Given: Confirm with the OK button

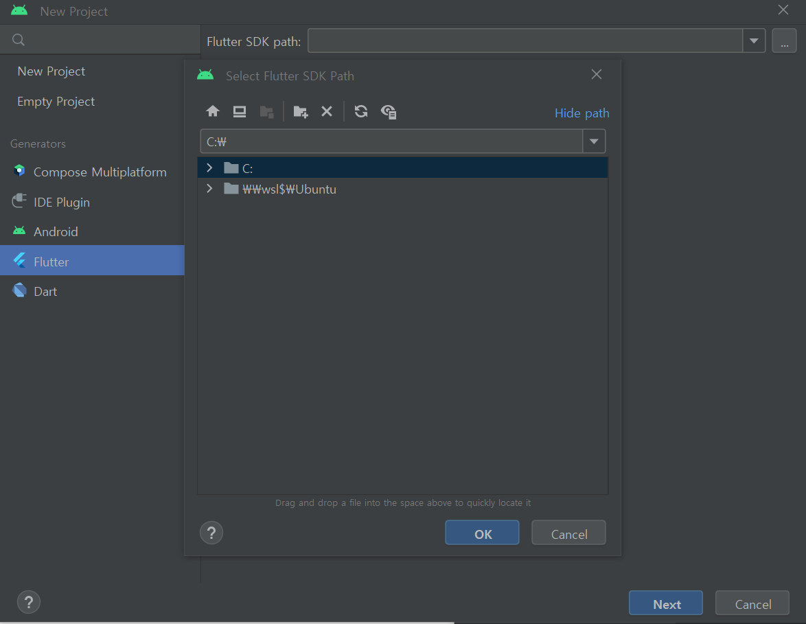Looking at the screenshot, I should pyautogui.click(x=482, y=533).
